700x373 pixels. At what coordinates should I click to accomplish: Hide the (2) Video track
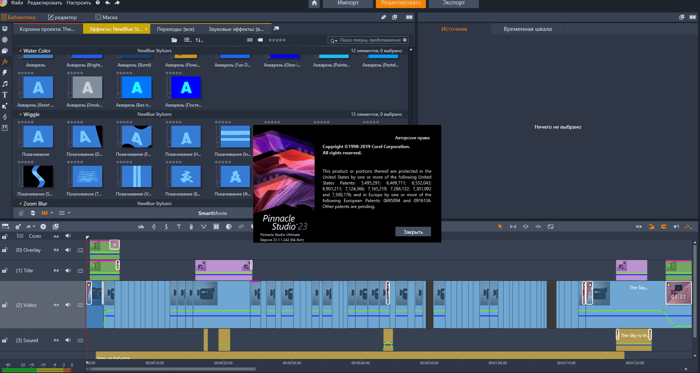pyautogui.click(x=56, y=305)
